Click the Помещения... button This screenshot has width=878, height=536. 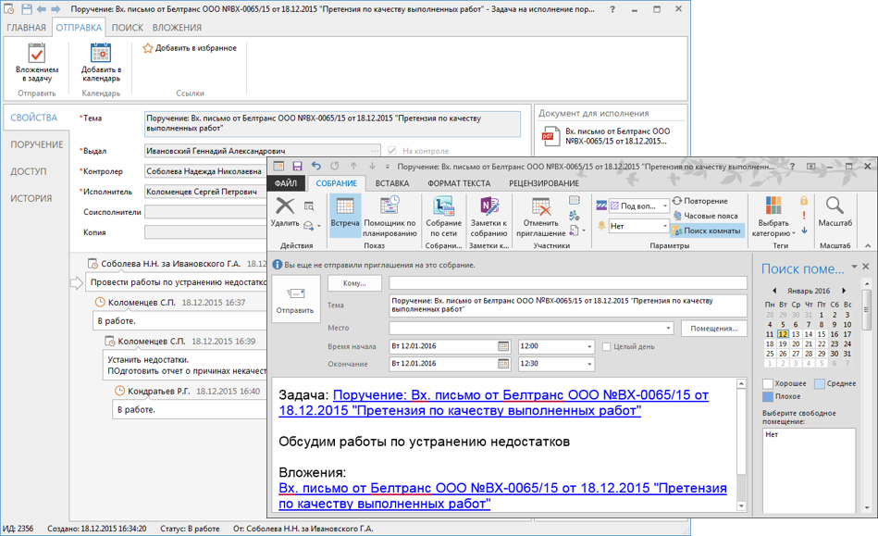[x=713, y=329]
